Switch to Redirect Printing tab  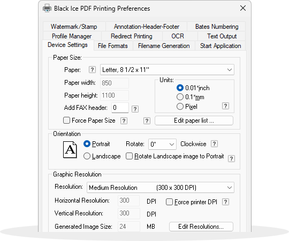click(x=132, y=36)
